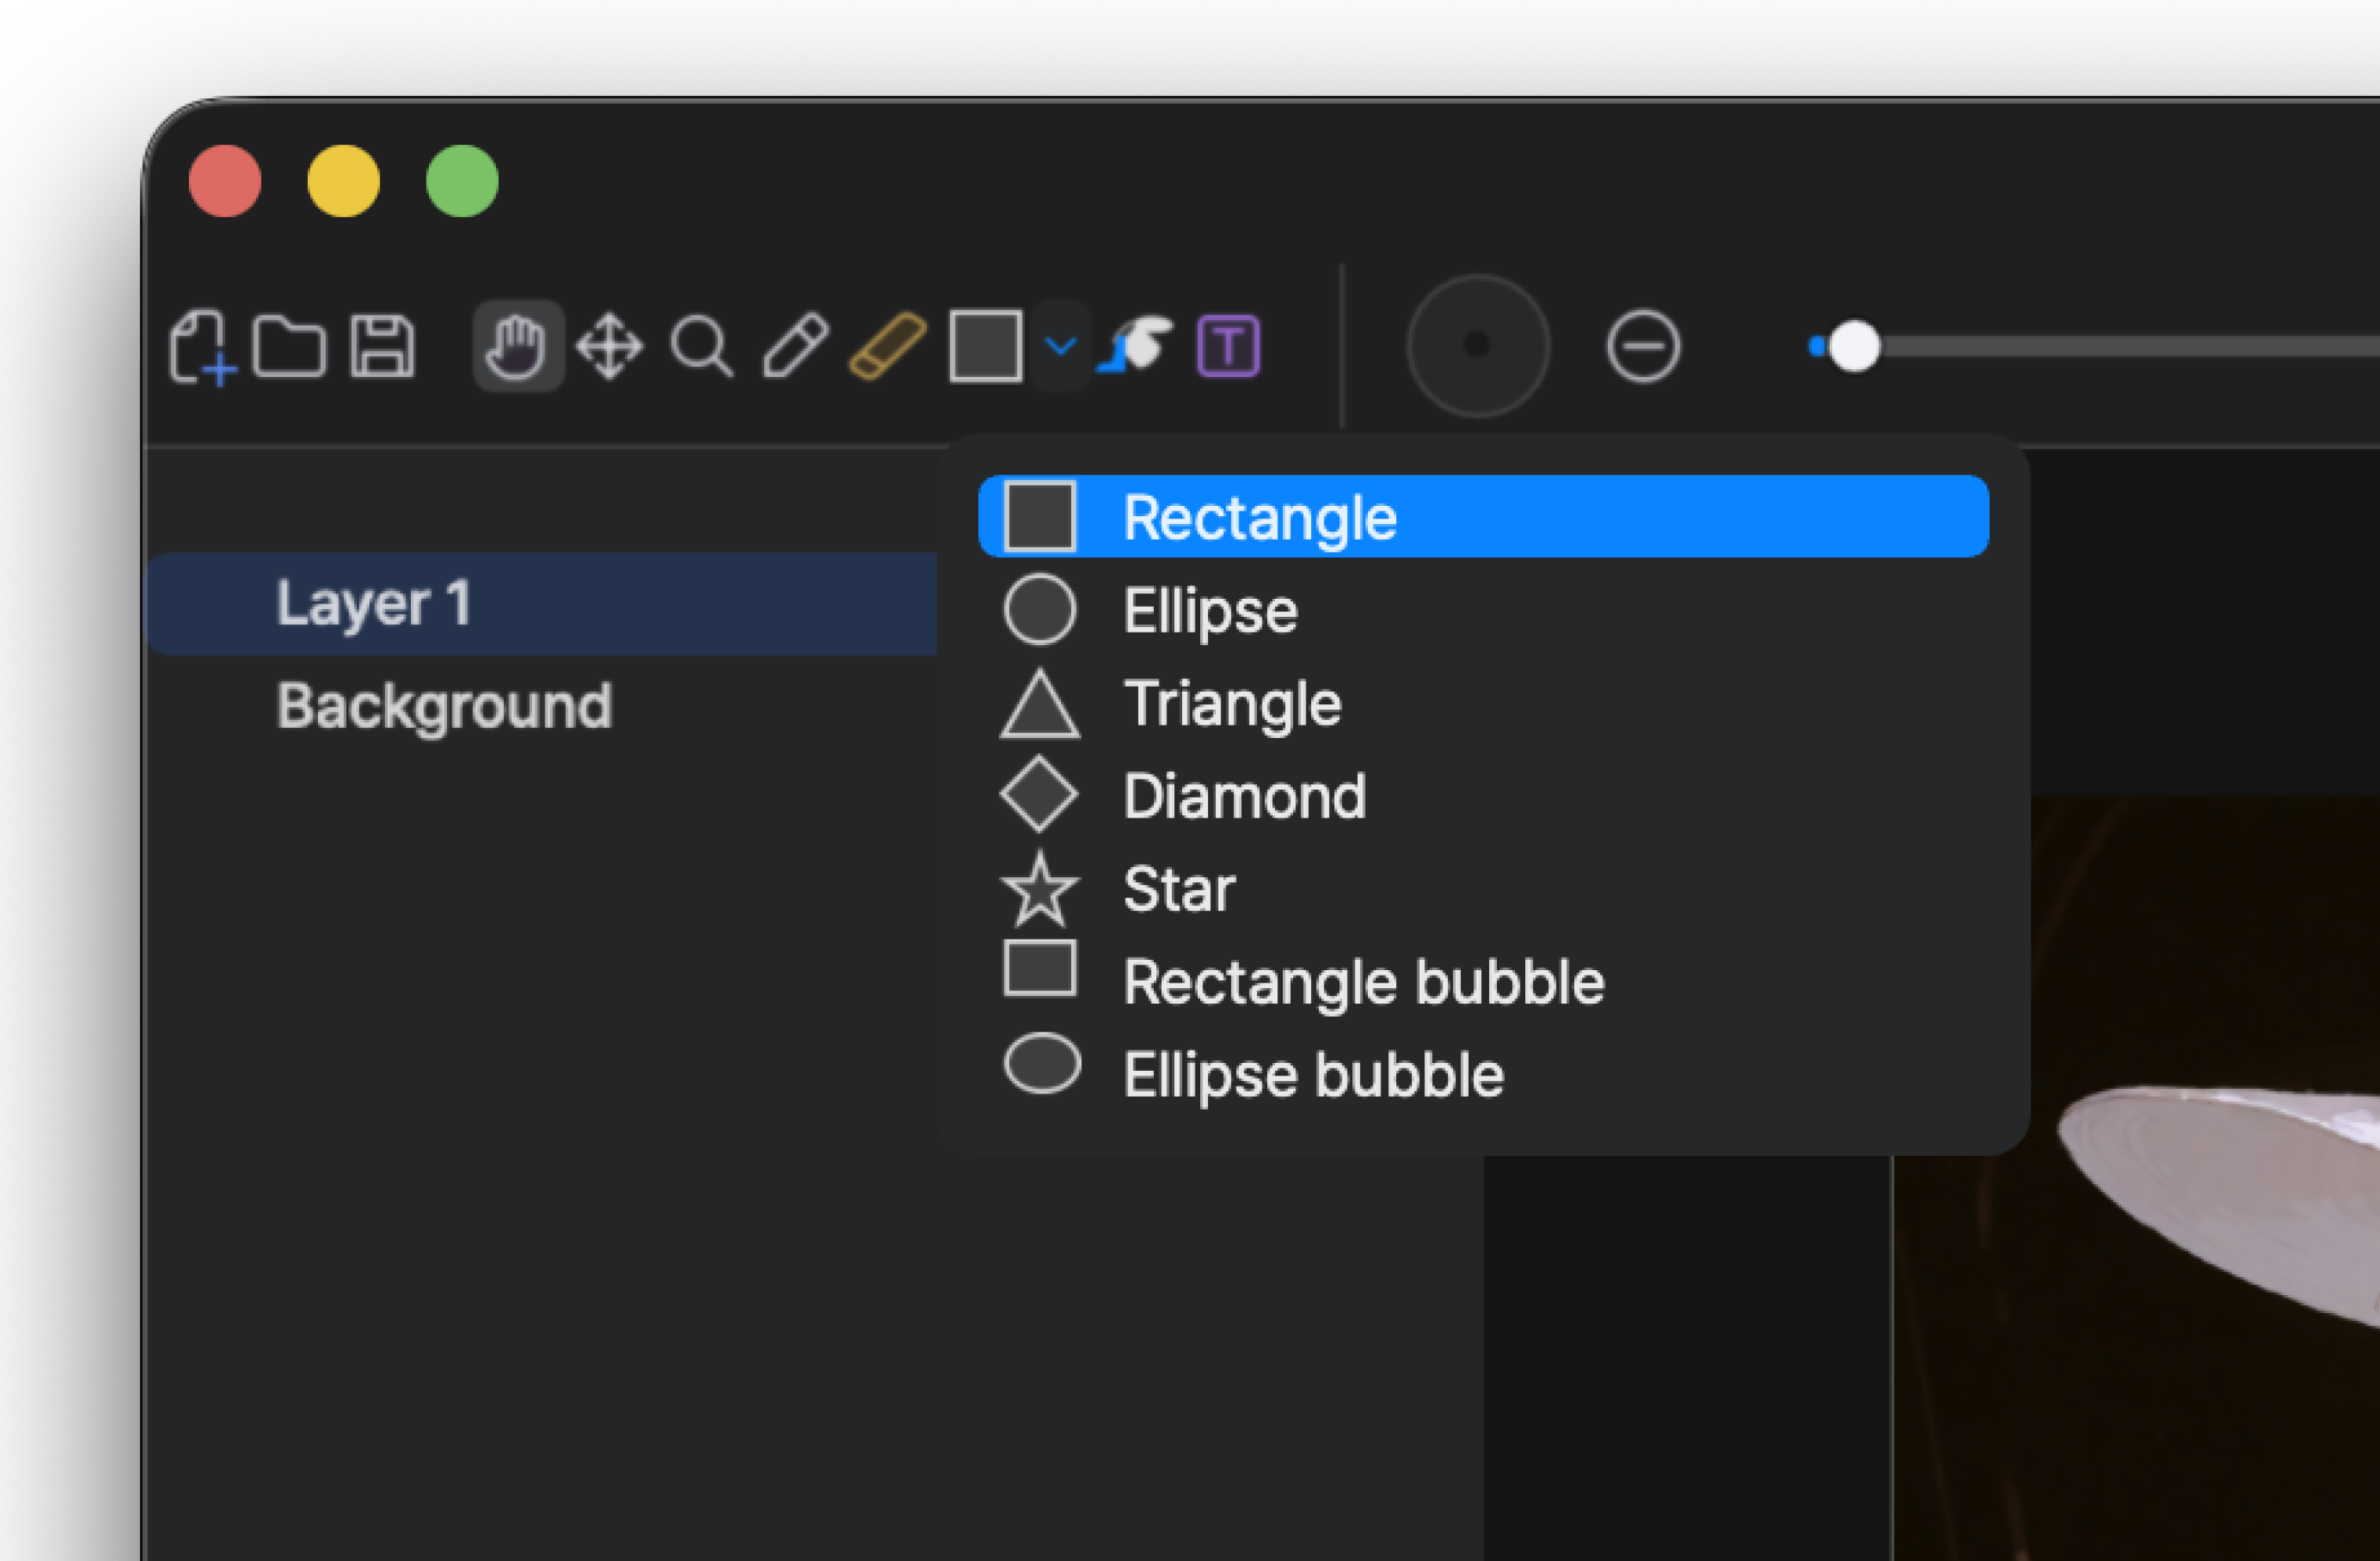Choose Rectangle bubble from the shape menu

pyautogui.click(x=1483, y=981)
